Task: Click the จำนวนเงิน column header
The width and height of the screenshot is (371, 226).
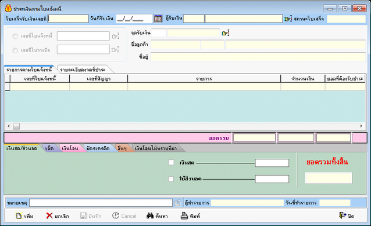Action: pyautogui.click(x=303, y=79)
